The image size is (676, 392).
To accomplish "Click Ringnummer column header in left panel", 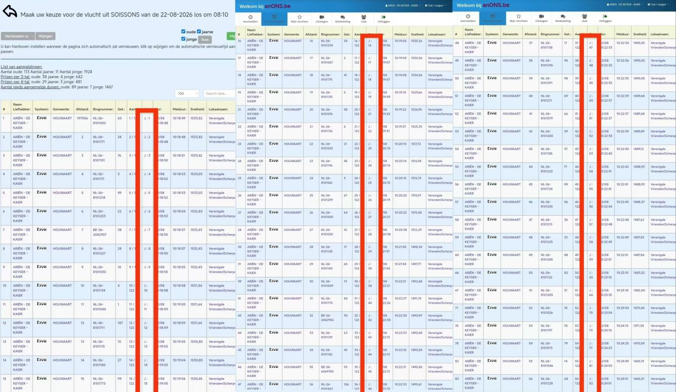I will coord(103,109).
